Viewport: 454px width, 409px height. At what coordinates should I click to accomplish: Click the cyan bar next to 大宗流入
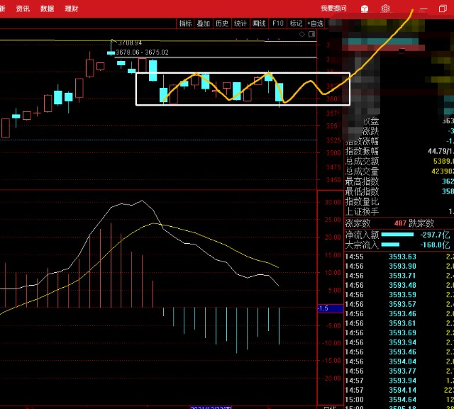pyautogui.click(x=390, y=245)
